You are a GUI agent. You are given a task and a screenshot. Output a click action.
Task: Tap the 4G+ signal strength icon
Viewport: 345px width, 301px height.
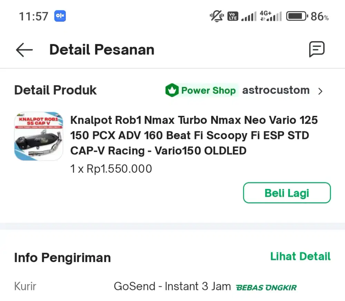click(270, 16)
